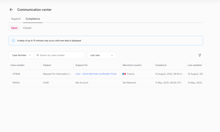Expand the Case Number dropdown
Image resolution: width=220 pixels, height=132 pixels.
point(21,55)
